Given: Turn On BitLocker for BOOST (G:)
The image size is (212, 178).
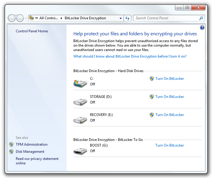Looking at the screenshot, I should pyautogui.click(x=170, y=145).
